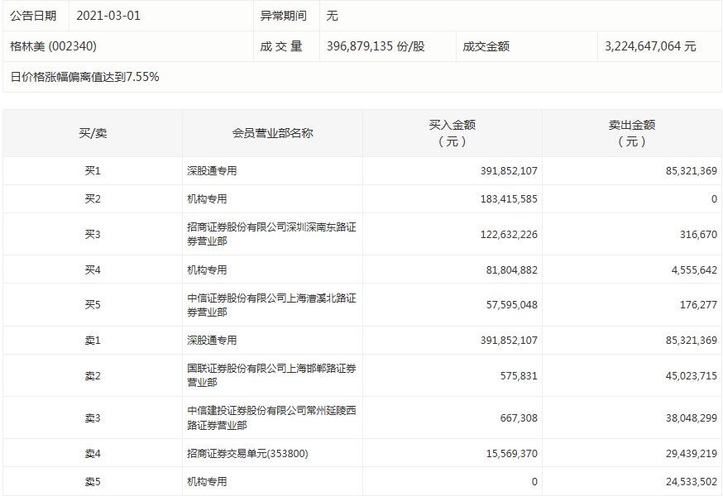Select buy amount 667,308
The width and height of the screenshot is (723, 496).
click(x=519, y=418)
